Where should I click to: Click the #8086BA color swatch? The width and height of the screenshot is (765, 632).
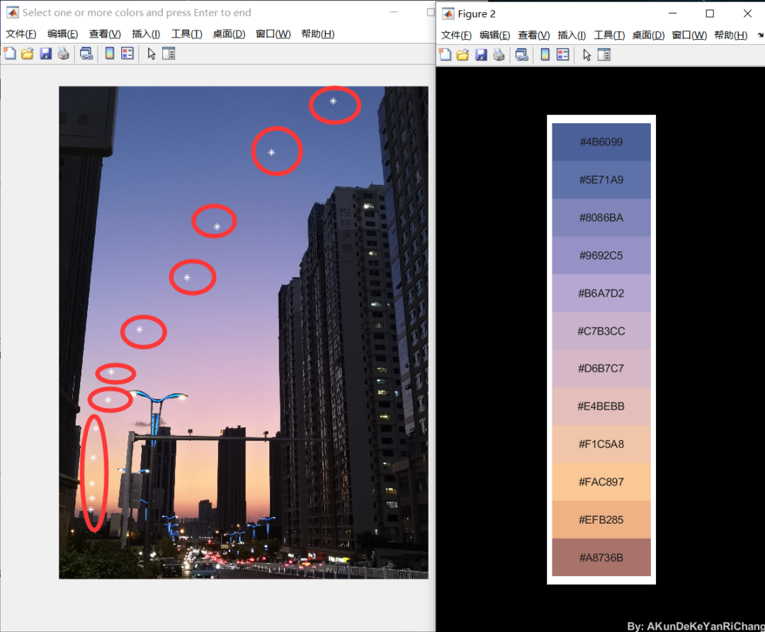(x=601, y=218)
